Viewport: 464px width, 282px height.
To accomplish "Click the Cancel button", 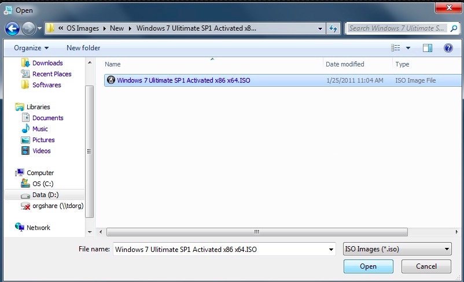I will 426,266.
